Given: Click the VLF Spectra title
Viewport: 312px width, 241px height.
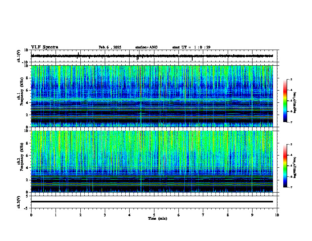Looking at the screenshot, I should 45,47.
